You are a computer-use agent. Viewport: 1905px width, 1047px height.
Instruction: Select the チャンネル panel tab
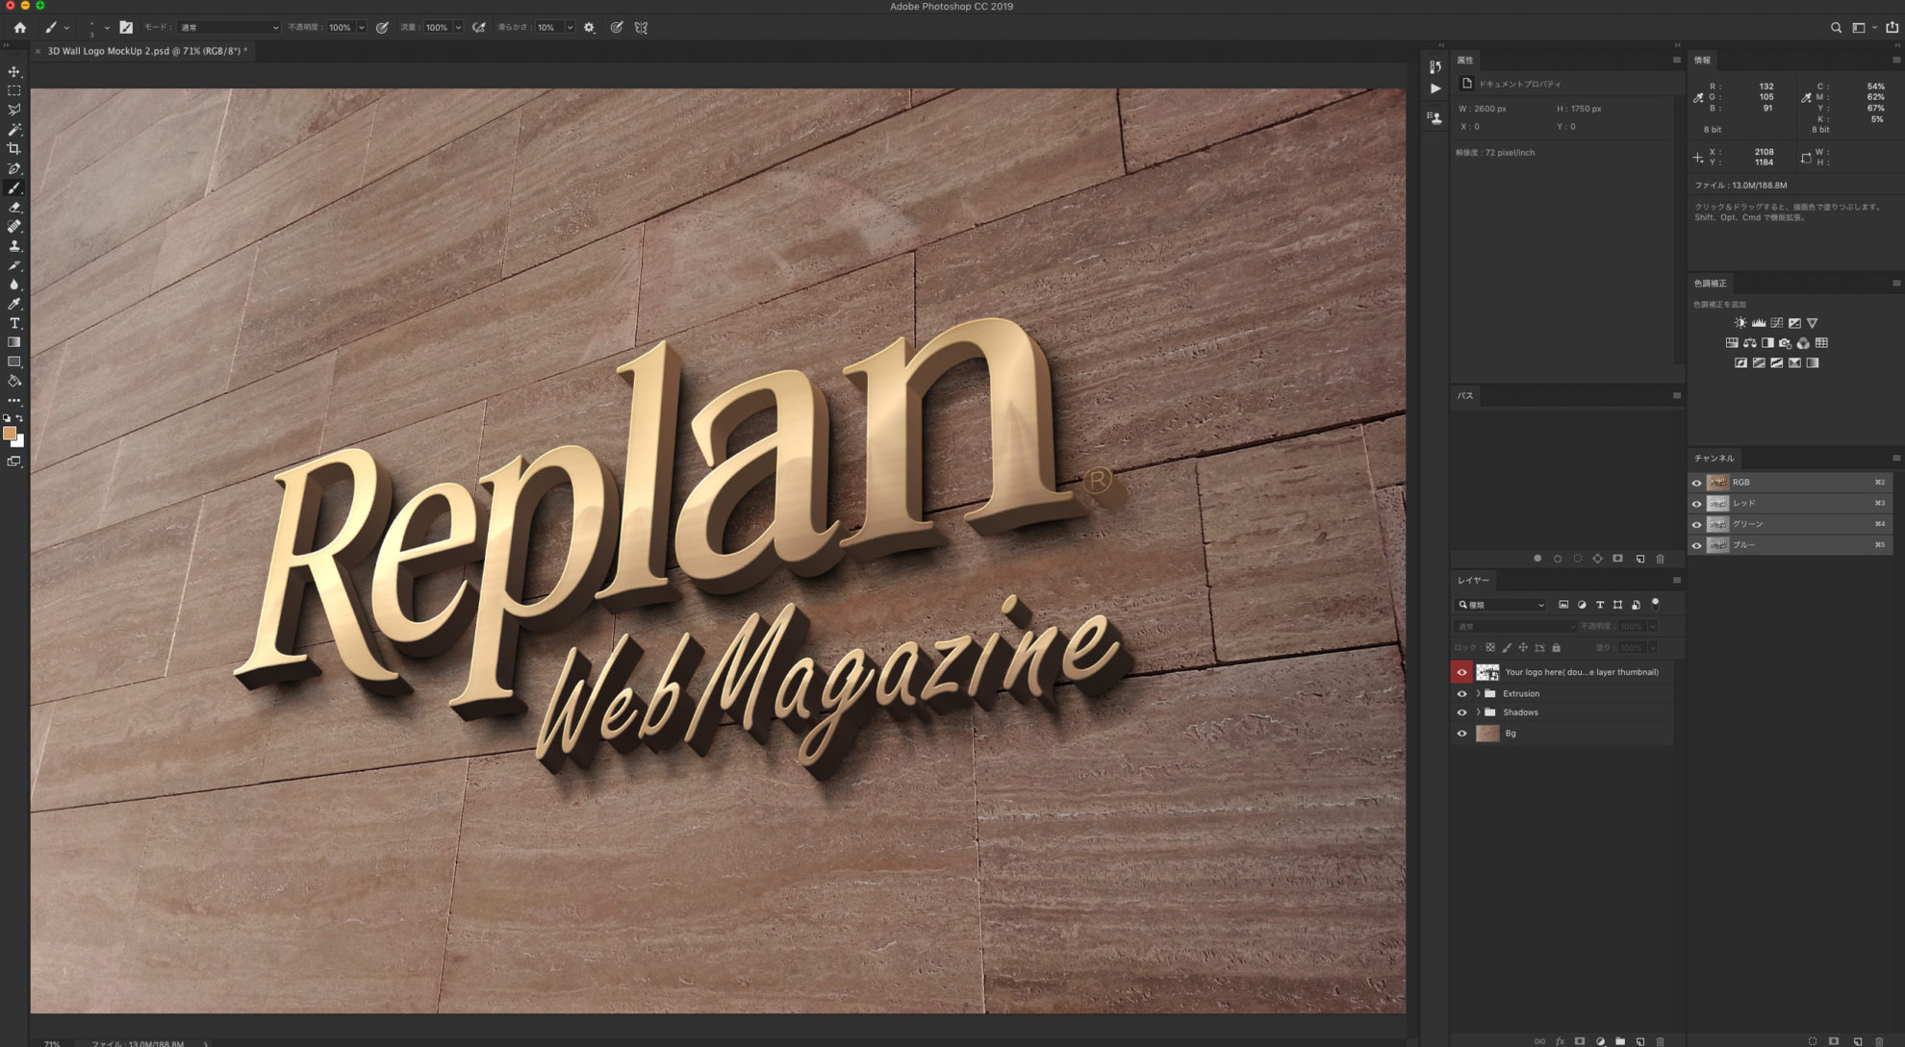click(1714, 458)
